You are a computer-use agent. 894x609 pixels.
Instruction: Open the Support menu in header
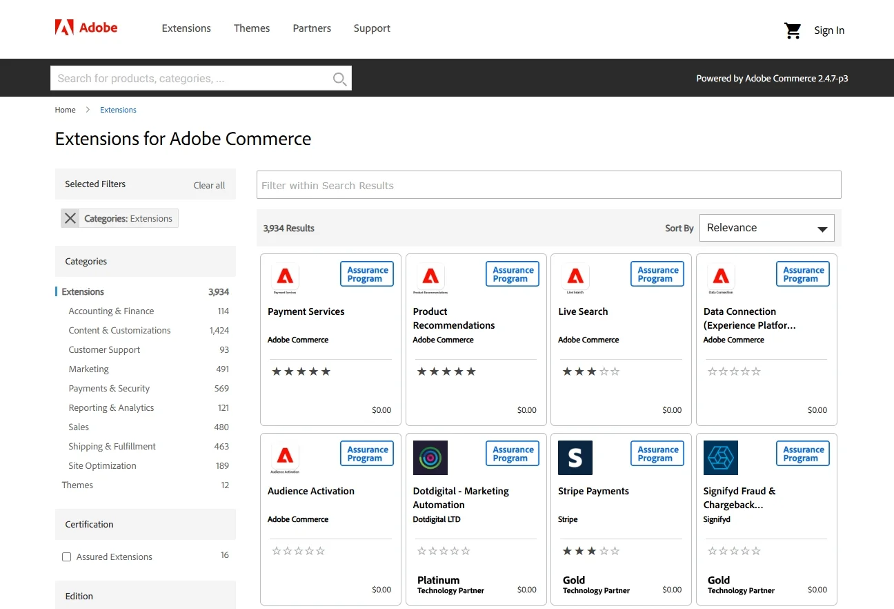[x=372, y=28]
